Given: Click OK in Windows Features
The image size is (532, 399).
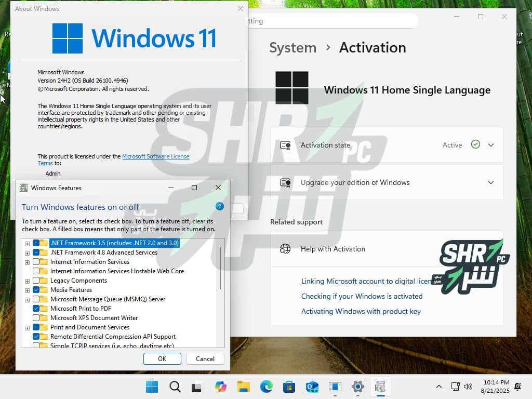Looking at the screenshot, I should pos(162,358).
